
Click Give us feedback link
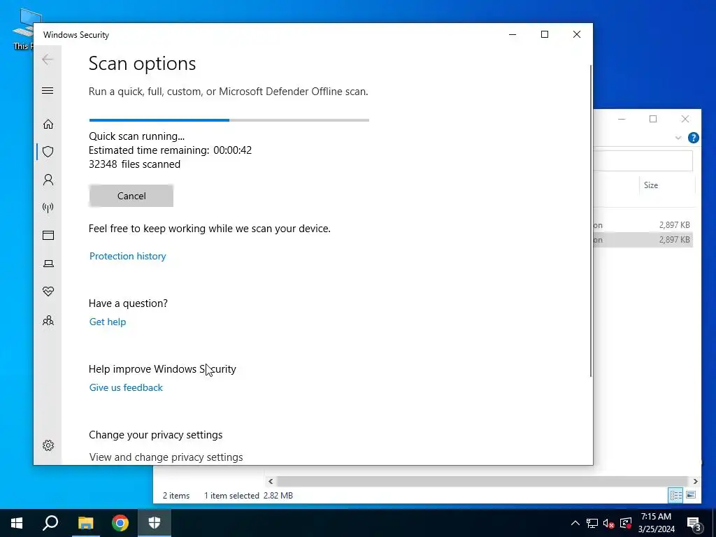126,387
